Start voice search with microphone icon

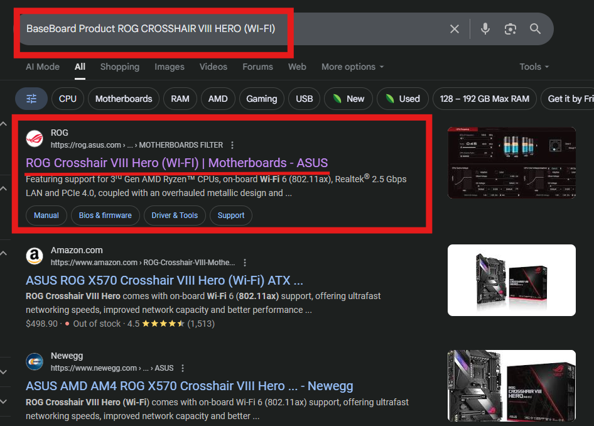(485, 29)
